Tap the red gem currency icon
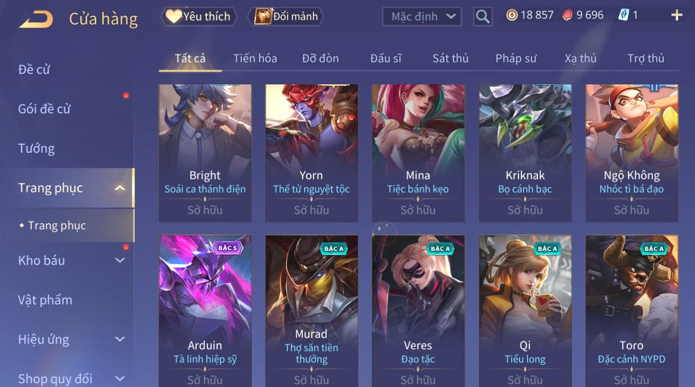 click(x=567, y=15)
